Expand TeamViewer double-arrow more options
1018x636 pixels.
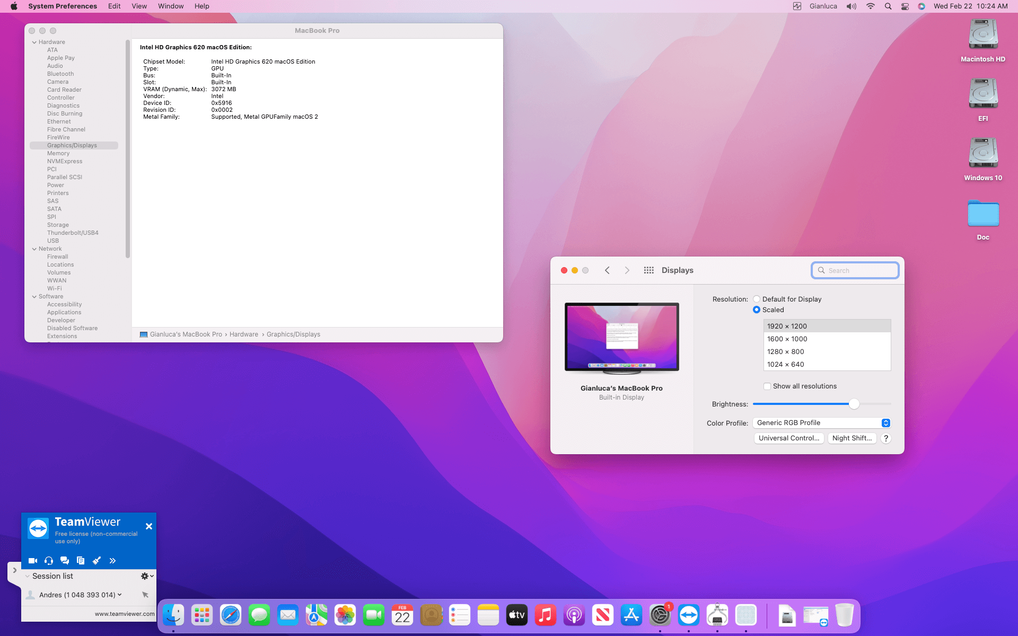112,560
